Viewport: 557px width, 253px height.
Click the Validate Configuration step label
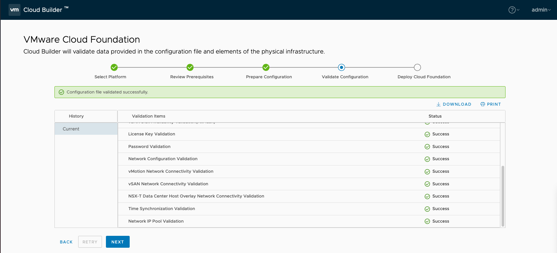[x=345, y=77]
